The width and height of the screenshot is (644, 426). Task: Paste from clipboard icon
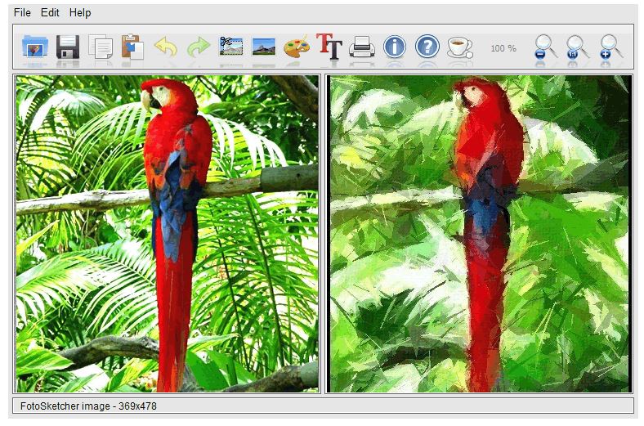[x=132, y=47]
